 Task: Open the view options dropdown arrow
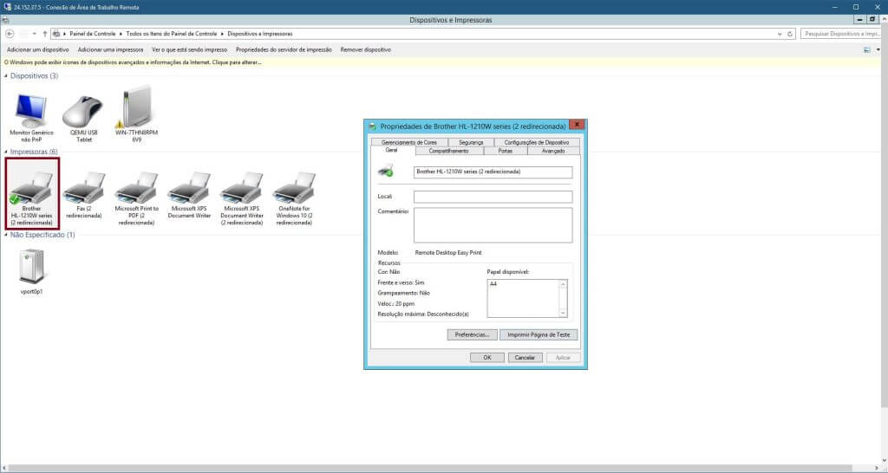coord(878,49)
